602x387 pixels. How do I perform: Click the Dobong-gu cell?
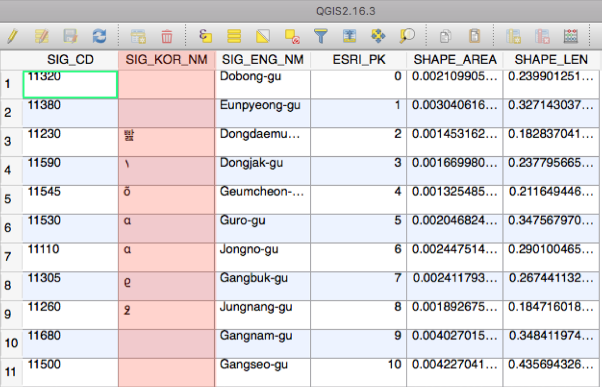[x=263, y=85]
